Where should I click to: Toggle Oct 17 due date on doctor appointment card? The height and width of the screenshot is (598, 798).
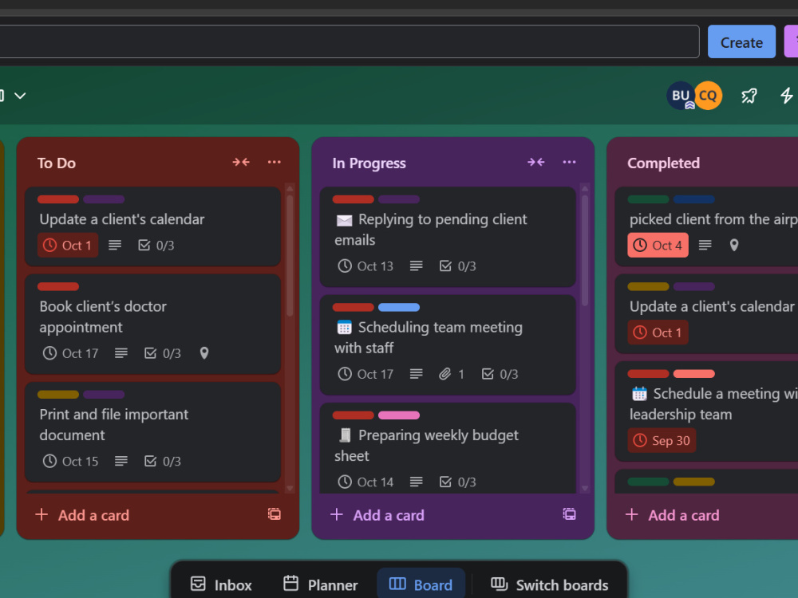point(70,353)
